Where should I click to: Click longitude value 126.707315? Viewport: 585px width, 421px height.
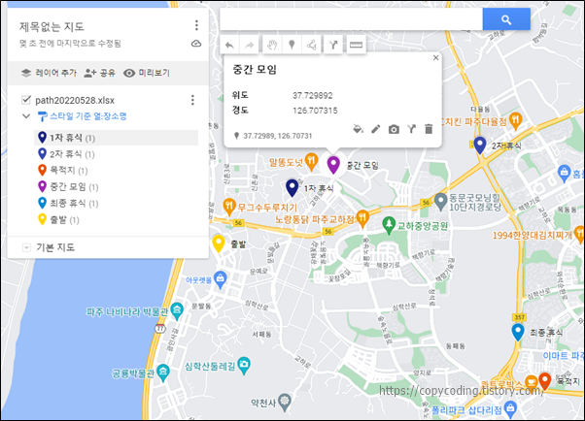pyautogui.click(x=315, y=111)
